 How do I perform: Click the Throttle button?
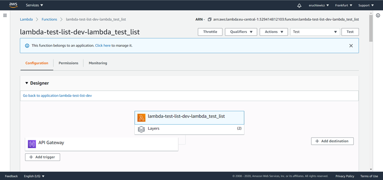tap(210, 32)
